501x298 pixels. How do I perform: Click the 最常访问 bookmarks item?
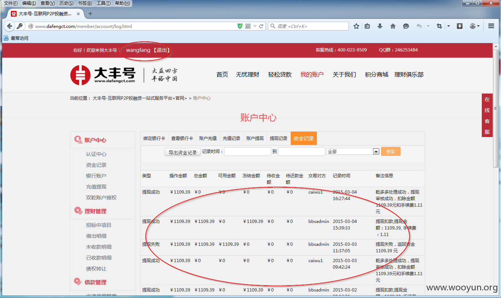coord(16,38)
